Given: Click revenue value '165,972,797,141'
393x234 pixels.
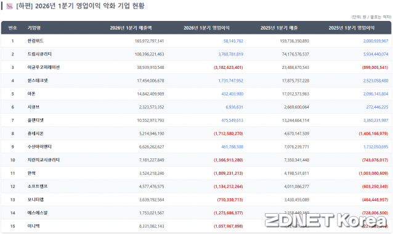Looking at the screenshot, I should 150,41.
